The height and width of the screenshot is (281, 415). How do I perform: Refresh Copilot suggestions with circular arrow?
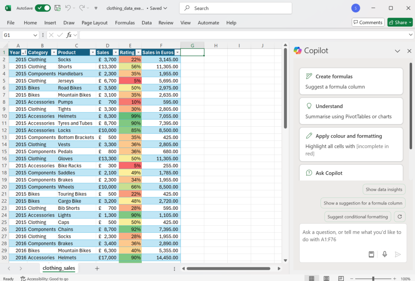point(400,217)
